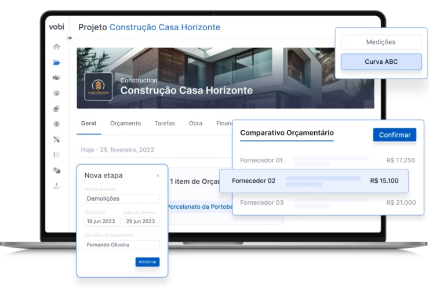
Task: Open the projects folder icon in sidebar
Action: pos(56,63)
